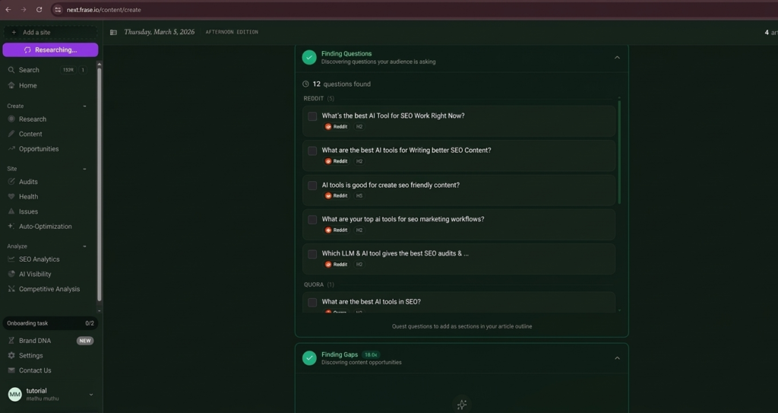Click H5 tag under 'create seo friendly content' question
The width and height of the screenshot is (778, 413).
pos(359,195)
